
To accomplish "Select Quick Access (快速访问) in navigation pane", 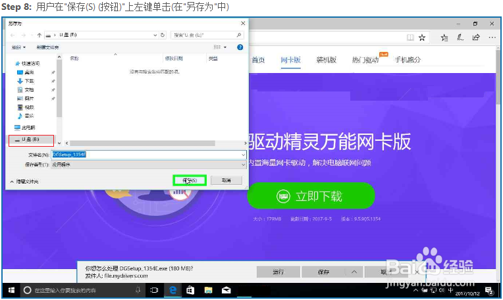I will click(28, 63).
